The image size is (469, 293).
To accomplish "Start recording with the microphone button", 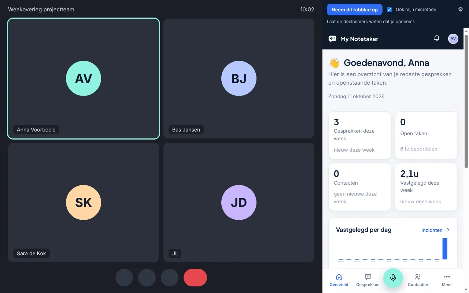I will (x=393, y=278).
